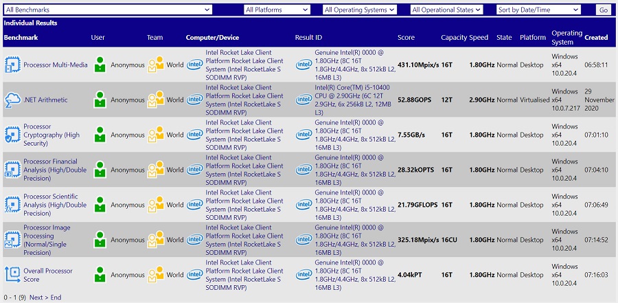Click Intel device logo in .NET Arithmetic row
Viewport: 618px width, 303px height.
[x=195, y=100]
